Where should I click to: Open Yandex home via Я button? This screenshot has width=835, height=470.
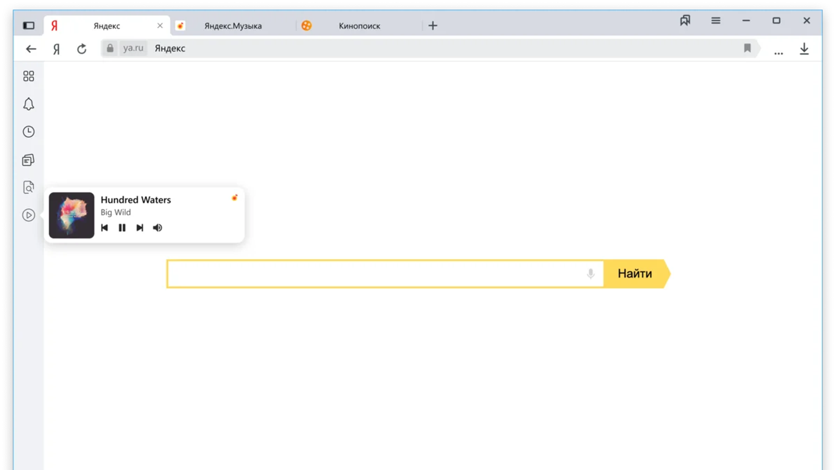pyautogui.click(x=56, y=49)
